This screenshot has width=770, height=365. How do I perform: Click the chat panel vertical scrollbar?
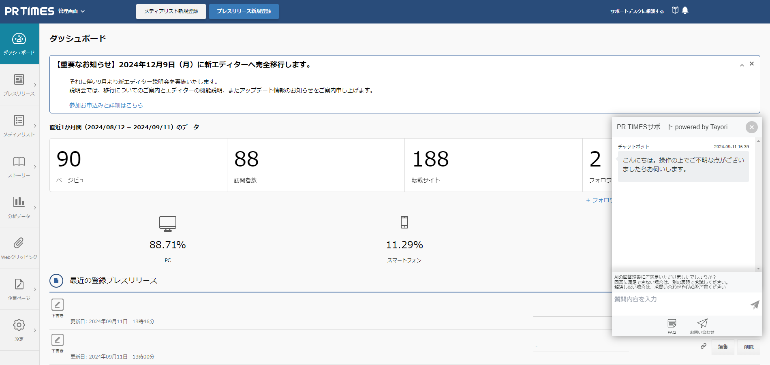tap(758, 203)
